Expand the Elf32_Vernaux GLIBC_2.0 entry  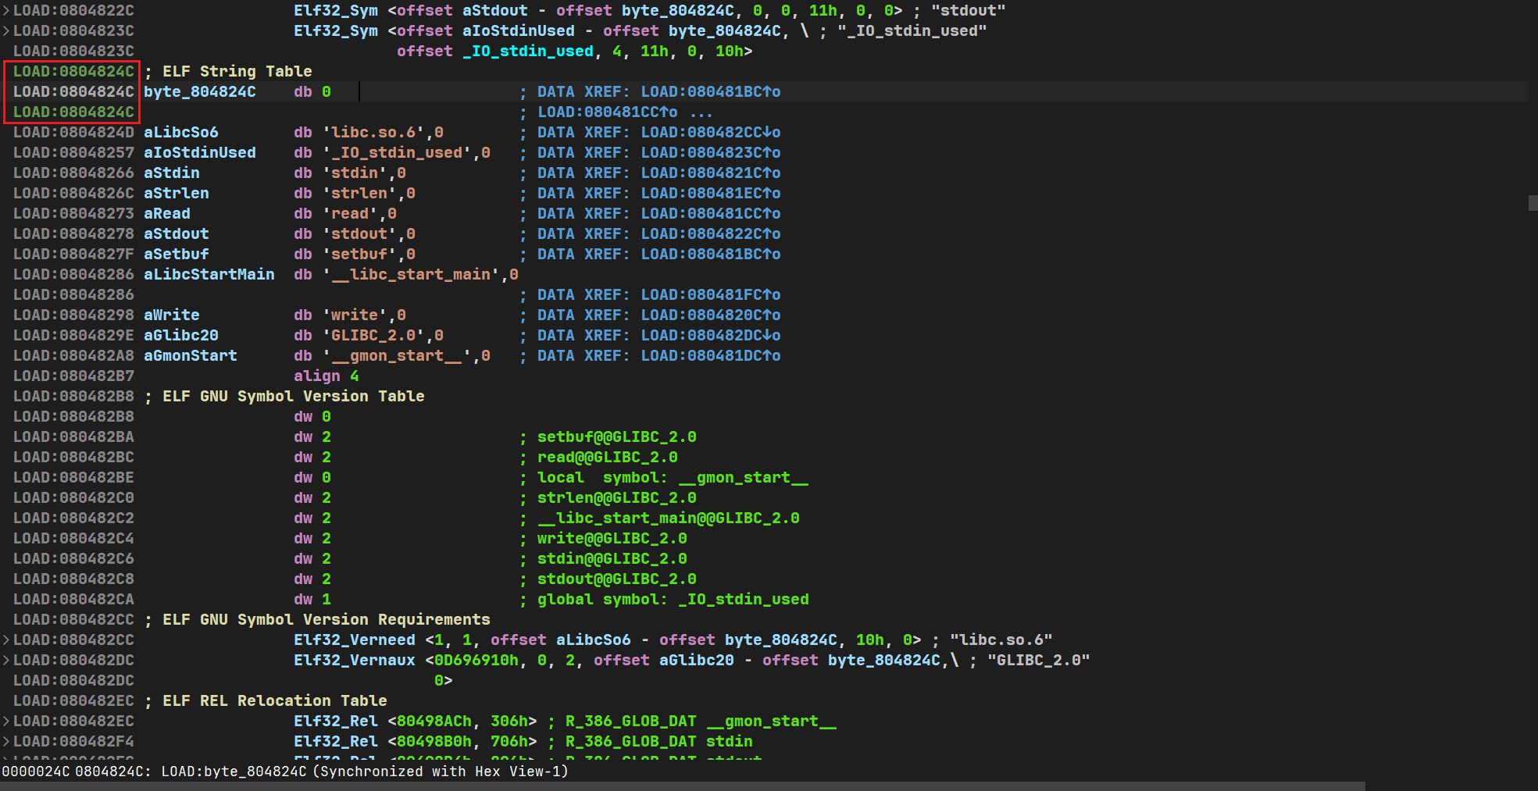pyautogui.click(x=6, y=661)
